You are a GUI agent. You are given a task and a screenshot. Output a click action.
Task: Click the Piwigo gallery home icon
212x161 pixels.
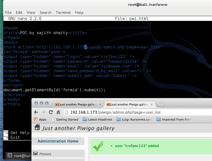(x=37, y=127)
